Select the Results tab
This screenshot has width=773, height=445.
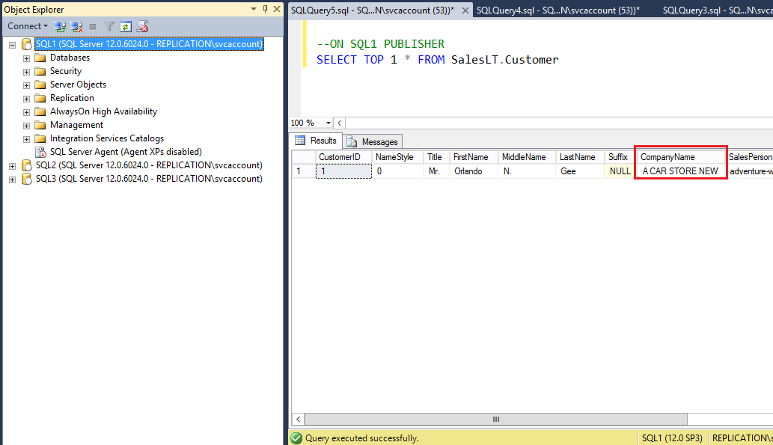(x=316, y=141)
